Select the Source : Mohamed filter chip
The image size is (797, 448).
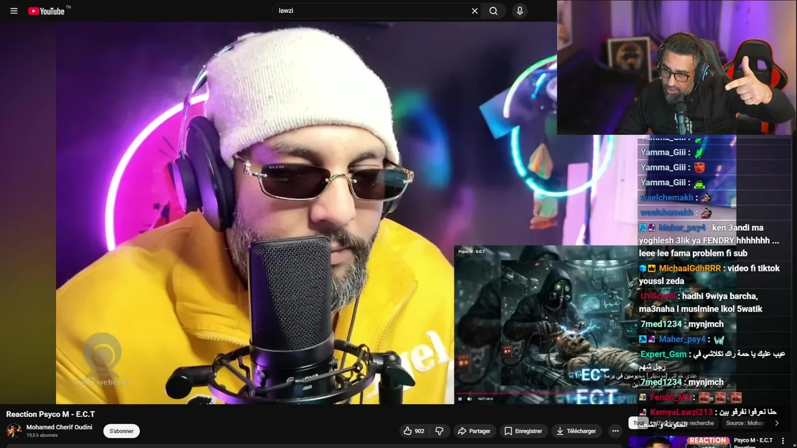(745, 423)
